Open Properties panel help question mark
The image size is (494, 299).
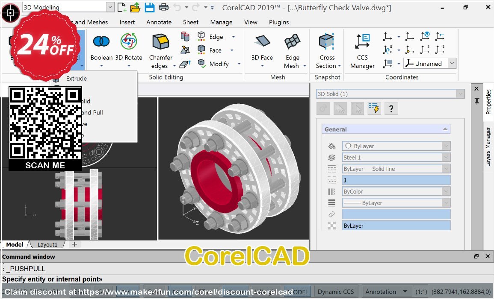click(x=391, y=108)
